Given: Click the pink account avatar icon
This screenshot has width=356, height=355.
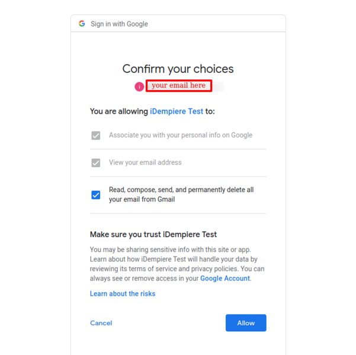Looking at the screenshot, I should (139, 87).
